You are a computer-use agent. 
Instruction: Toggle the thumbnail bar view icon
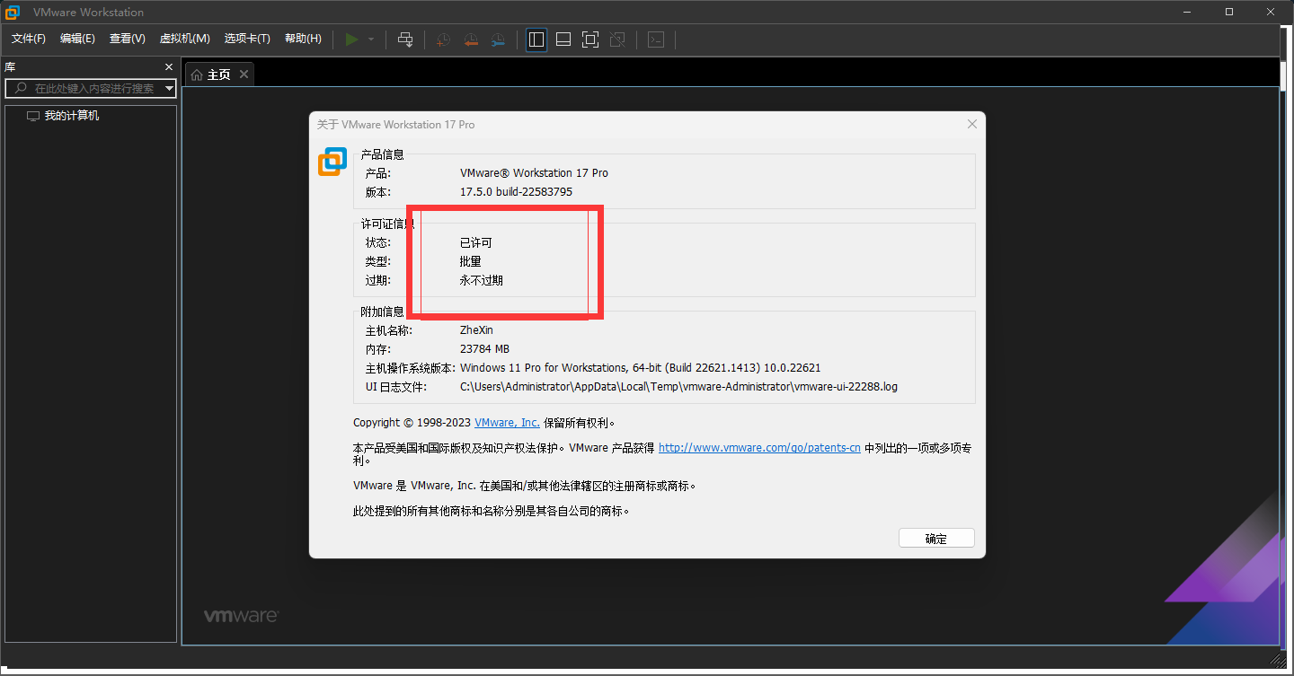(563, 40)
